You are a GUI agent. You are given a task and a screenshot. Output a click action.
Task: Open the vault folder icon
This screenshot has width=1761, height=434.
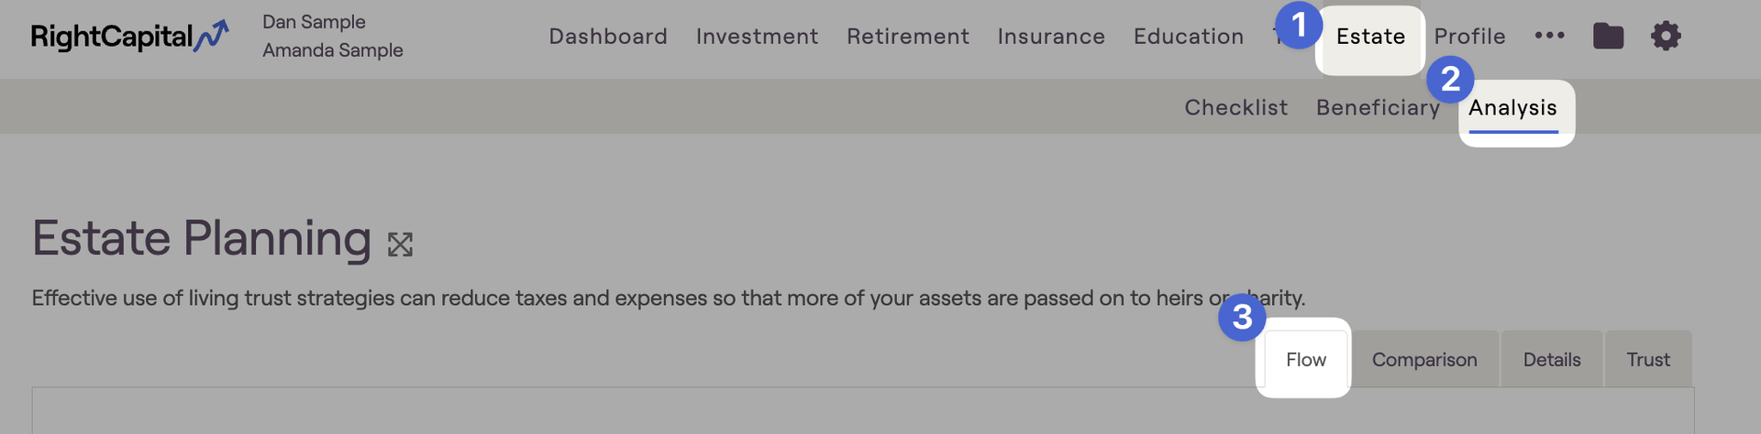tap(1608, 36)
